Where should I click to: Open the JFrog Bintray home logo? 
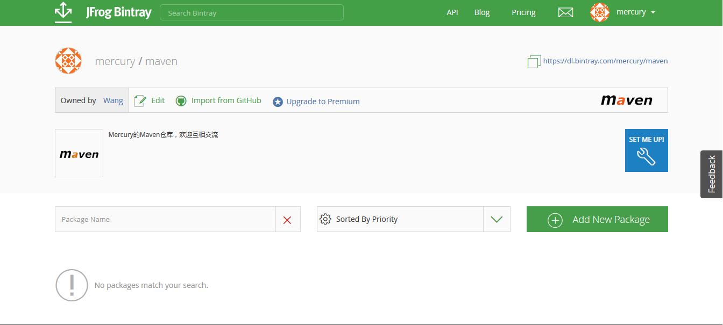tap(118, 12)
